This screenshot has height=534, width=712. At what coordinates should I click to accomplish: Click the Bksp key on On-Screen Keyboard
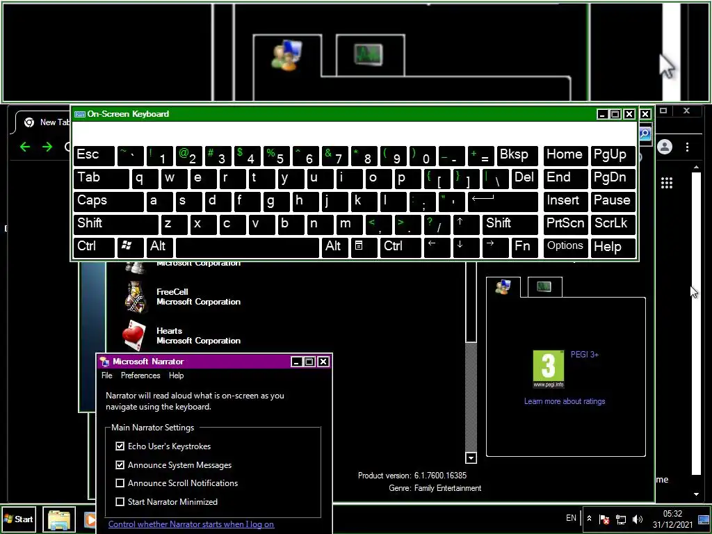(x=517, y=155)
